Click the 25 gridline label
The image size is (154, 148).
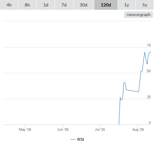point(149,97)
